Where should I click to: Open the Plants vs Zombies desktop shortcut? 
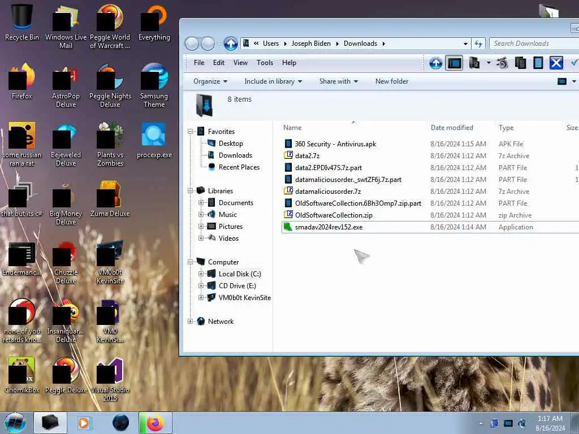110,144
